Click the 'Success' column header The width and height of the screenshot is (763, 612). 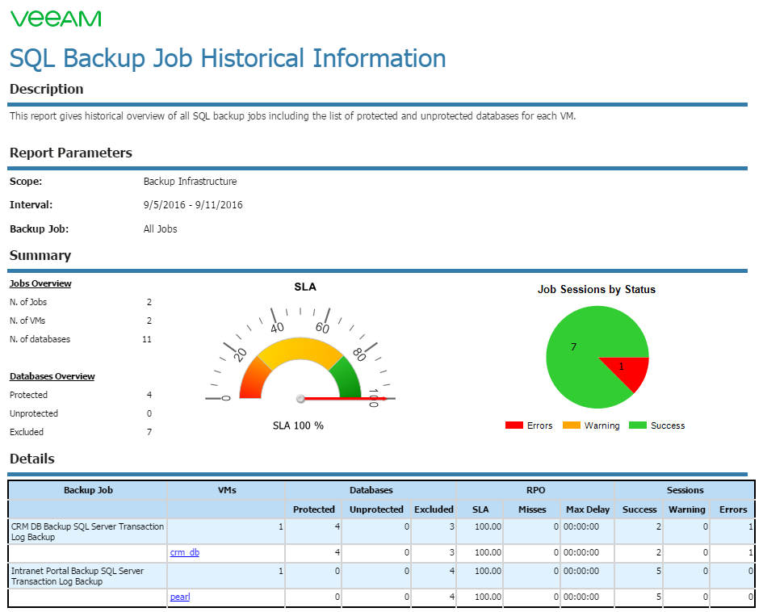639,509
